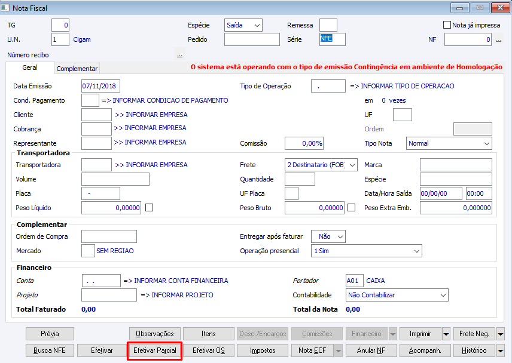Click the Data Emissão date field
512x363 pixels.
coord(100,86)
